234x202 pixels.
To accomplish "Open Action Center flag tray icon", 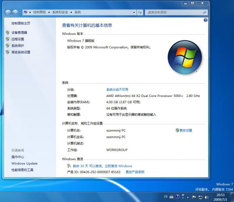I will [194, 197].
